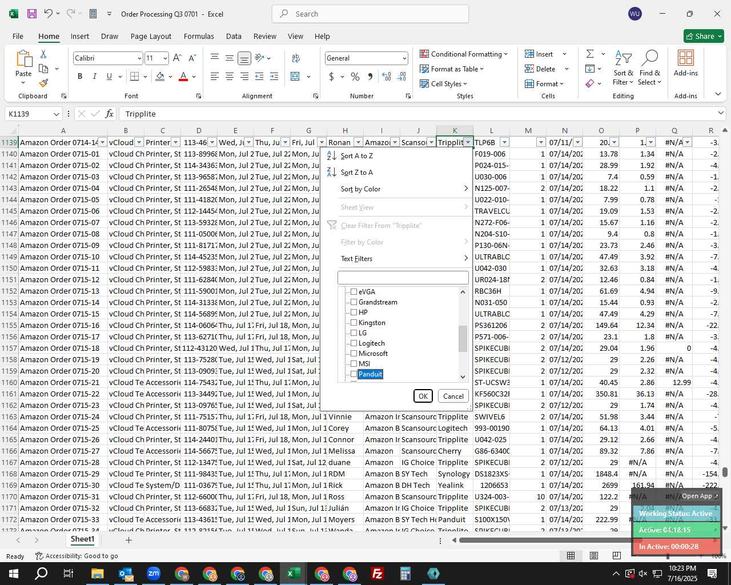Open the Insert ribbon tab

click(x=80, y=36)
